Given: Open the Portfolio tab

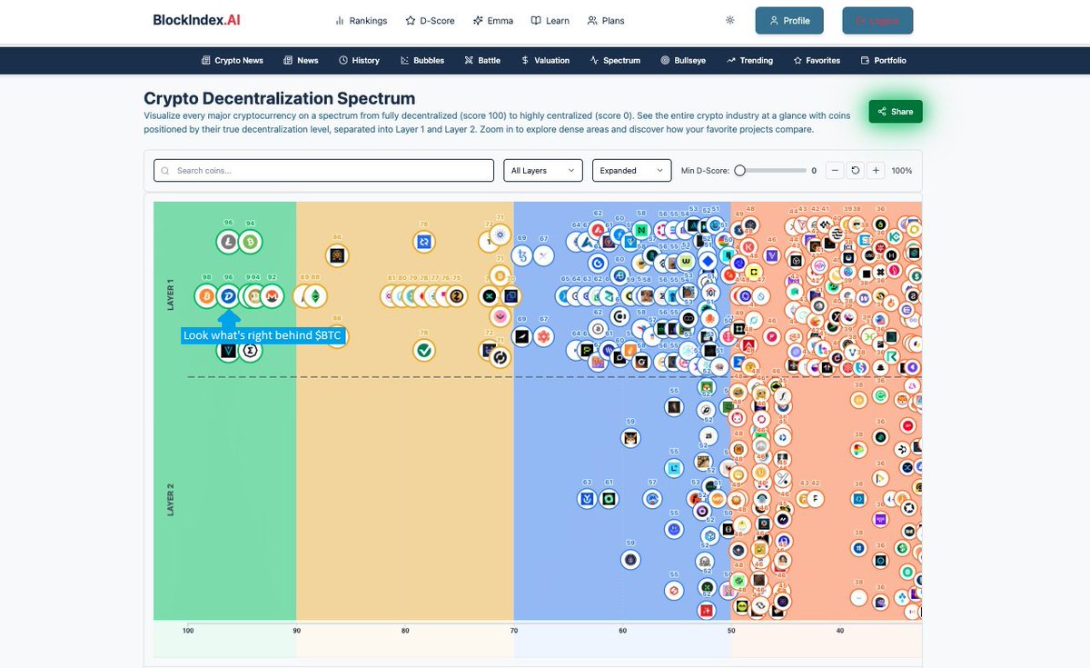Looking at the screenshot, I should coord(883,60).
